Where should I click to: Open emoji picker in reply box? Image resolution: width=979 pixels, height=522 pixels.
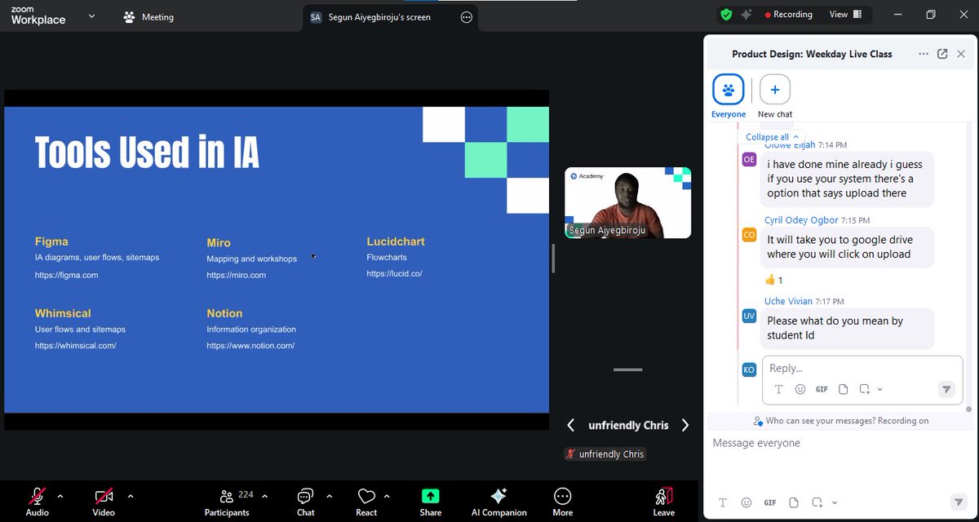(800, 389)
